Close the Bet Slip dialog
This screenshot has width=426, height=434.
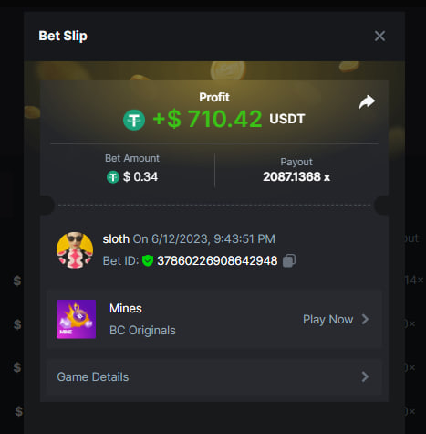pyautogui.click(x=379, y=36)
